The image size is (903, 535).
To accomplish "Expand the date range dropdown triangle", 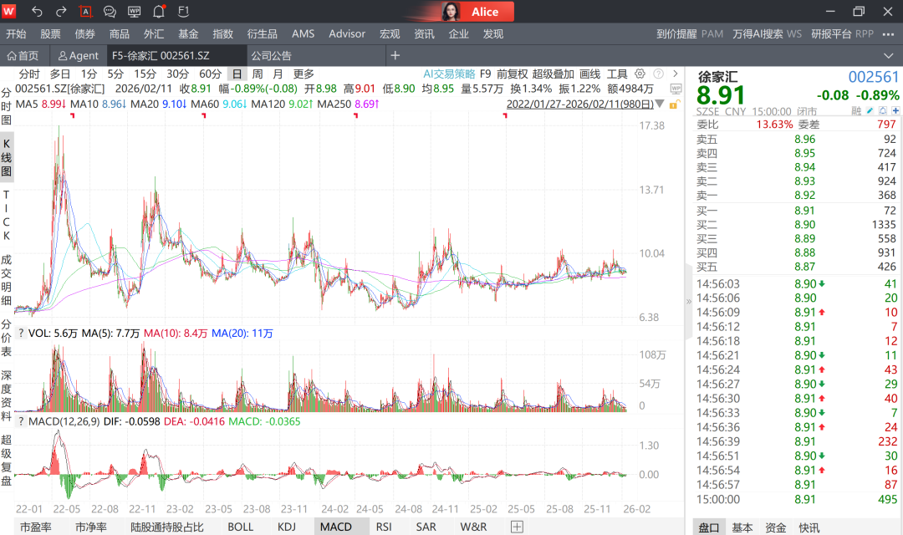I will point(660,104).
